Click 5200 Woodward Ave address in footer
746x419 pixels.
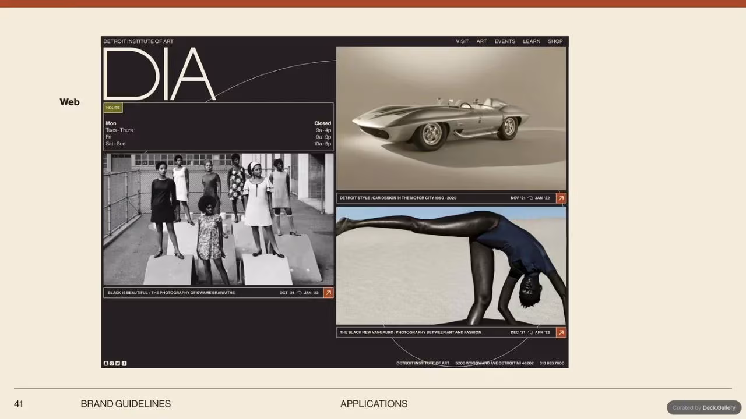tap(494, 363)
